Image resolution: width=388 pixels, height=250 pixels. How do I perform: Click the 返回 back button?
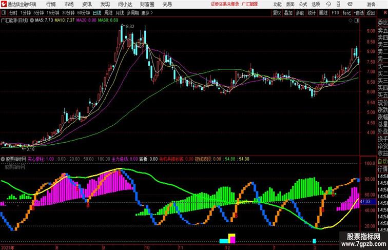coord(371,13)
